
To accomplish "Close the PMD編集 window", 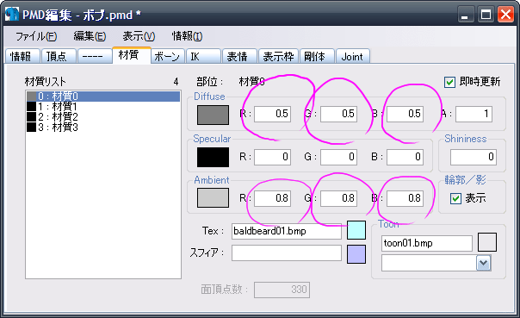I will [x=505, y=15].
